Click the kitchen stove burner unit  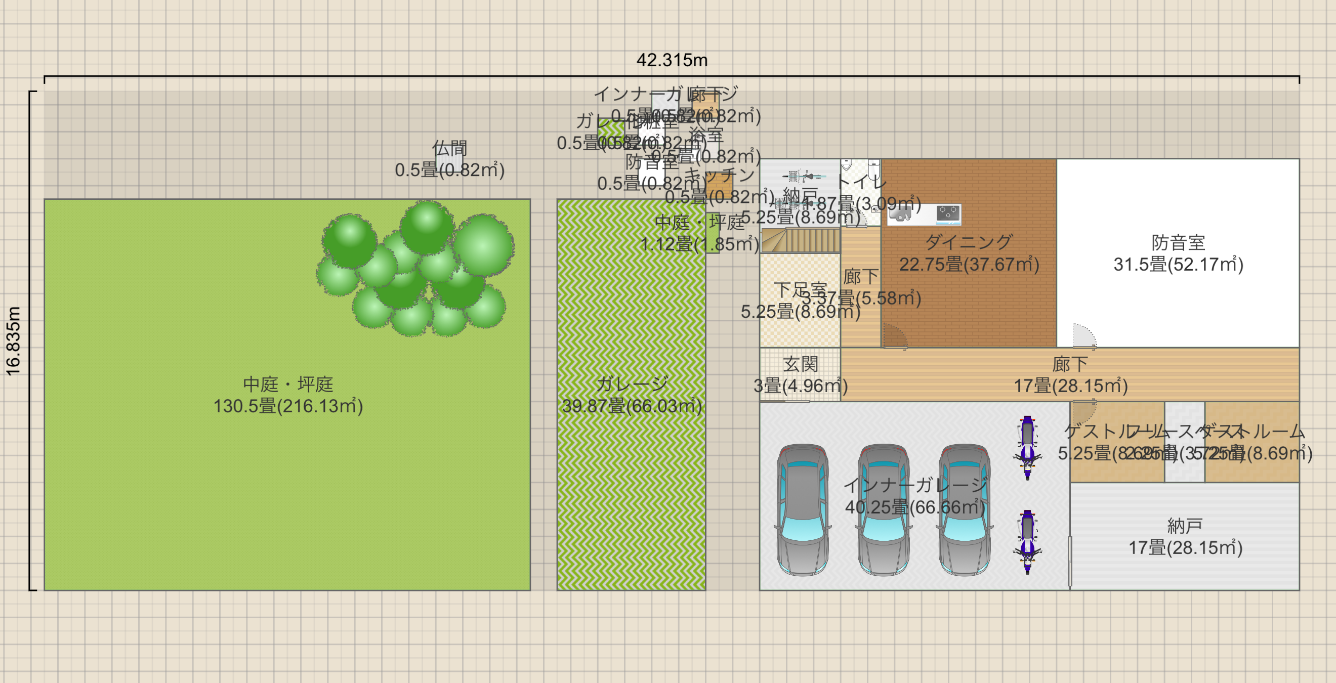pos(947,213)
